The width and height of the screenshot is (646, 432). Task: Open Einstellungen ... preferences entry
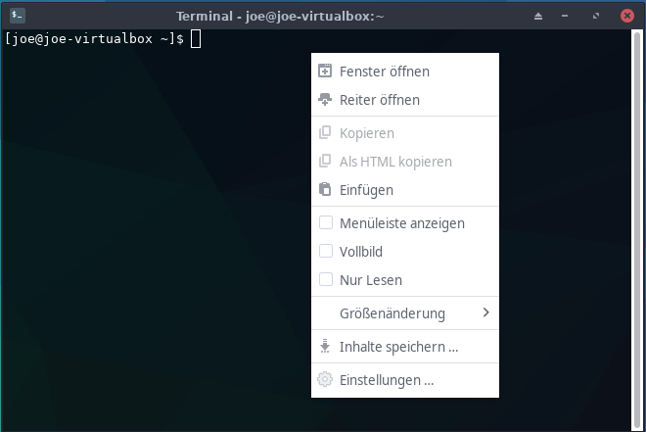coord(386,379)
